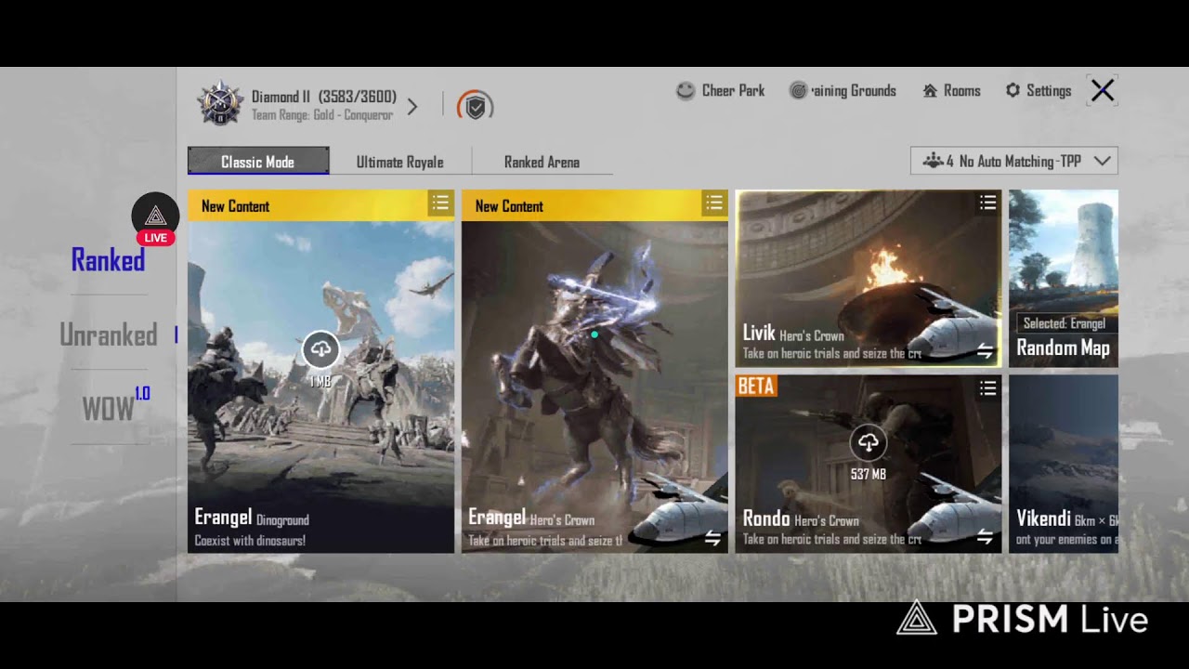1189x669 pixels.
Task: Click swap icon on Livik Hero's Crown card
Action: click(986, 351)
